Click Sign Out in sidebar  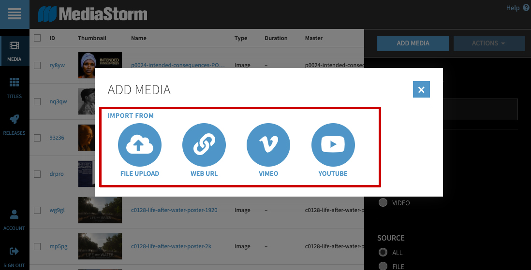tap(14, 257)
